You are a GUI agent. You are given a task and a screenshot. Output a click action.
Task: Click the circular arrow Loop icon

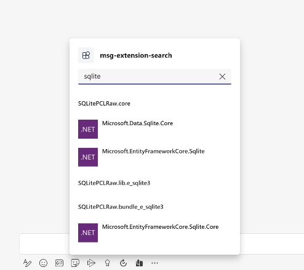click(x=123, y=263)
